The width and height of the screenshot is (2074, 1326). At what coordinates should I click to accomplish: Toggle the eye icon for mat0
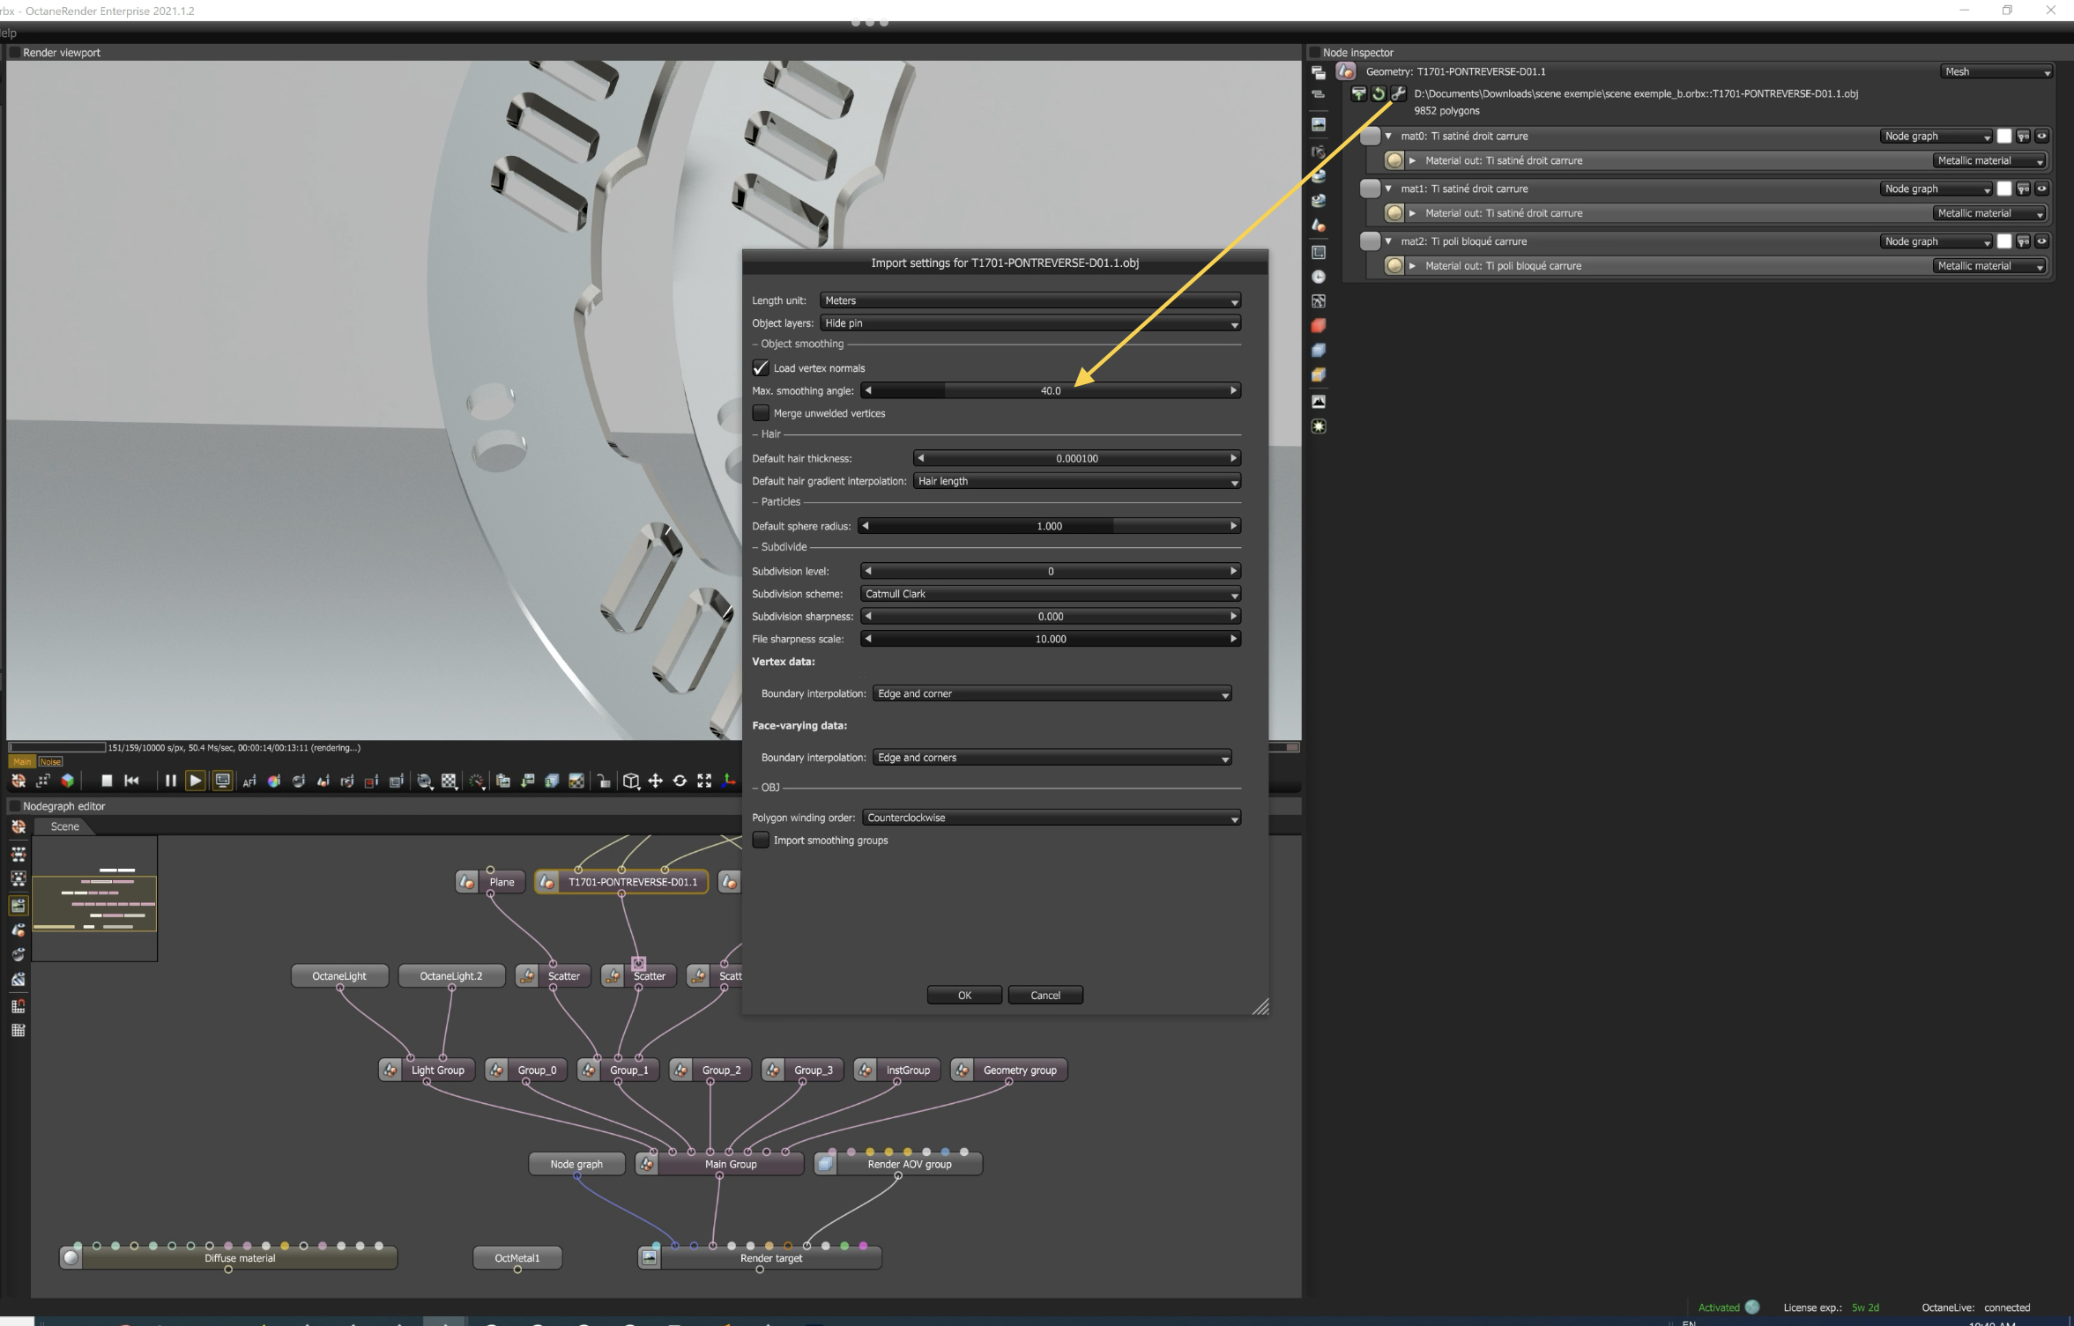2041,137
